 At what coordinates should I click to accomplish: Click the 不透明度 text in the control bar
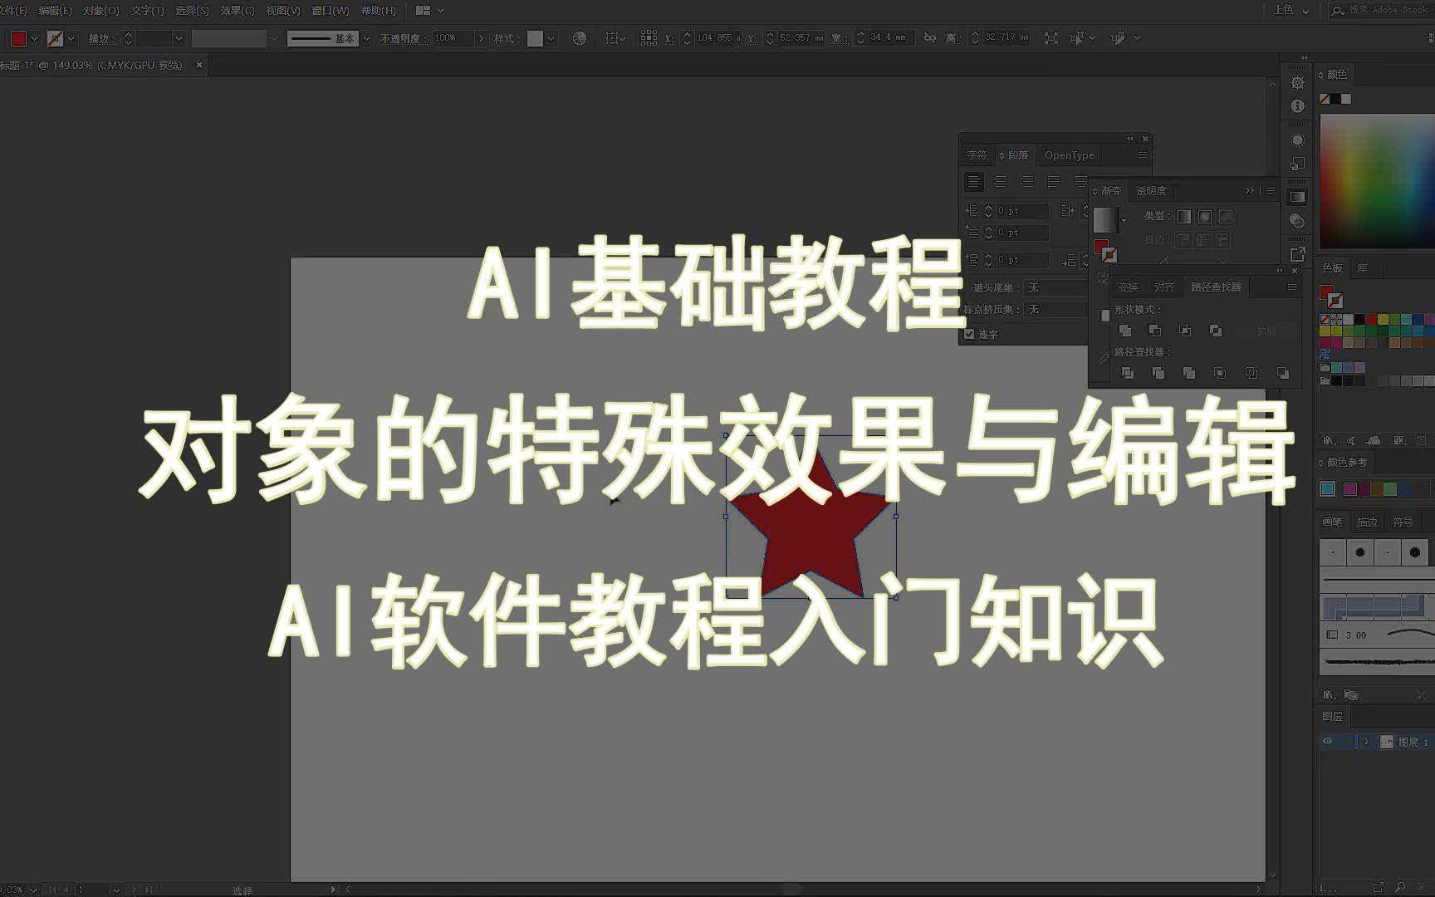(x=402, y=37)
